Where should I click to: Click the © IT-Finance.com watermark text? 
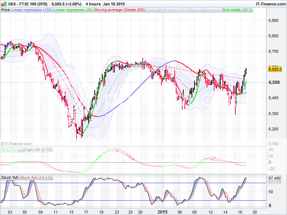(x=15, y=144)
